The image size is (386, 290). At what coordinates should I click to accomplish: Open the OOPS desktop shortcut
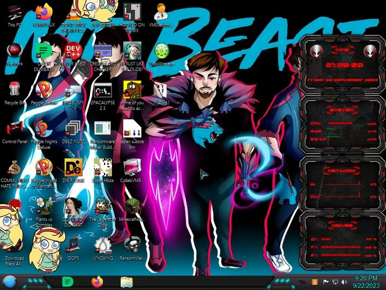74,249
